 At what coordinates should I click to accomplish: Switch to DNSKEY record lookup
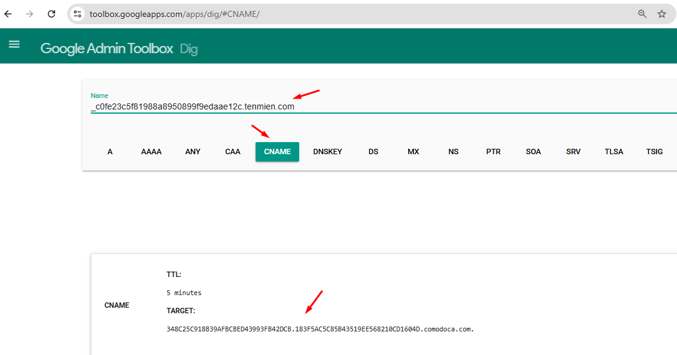click(328, 152)
